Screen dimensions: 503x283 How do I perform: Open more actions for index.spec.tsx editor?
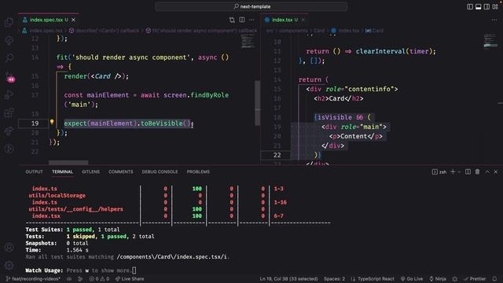pyautogui.click(x=251, y=20)
